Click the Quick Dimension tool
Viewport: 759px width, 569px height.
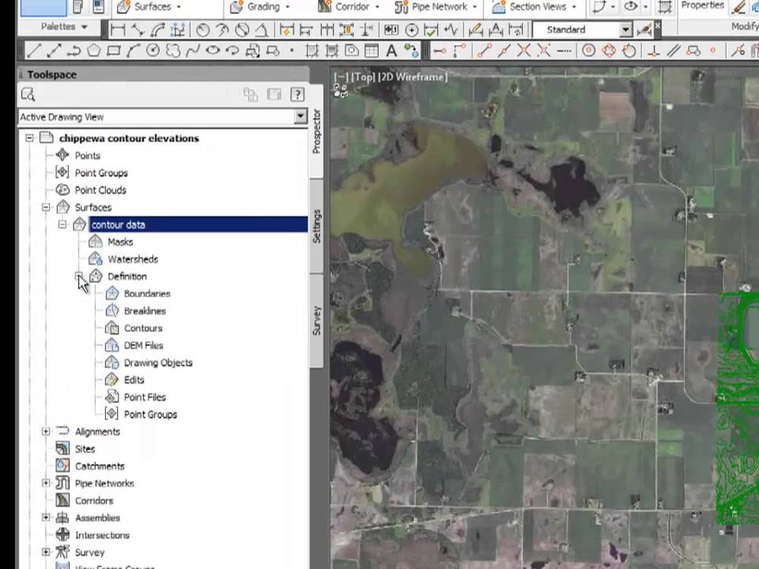286,30
